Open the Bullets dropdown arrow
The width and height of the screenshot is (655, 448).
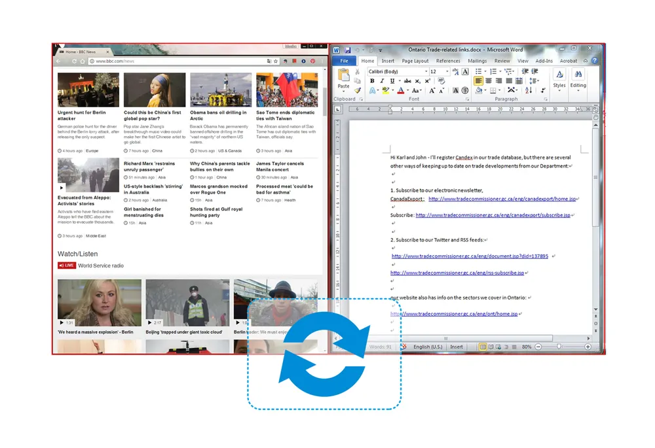(x=485, y=71)
